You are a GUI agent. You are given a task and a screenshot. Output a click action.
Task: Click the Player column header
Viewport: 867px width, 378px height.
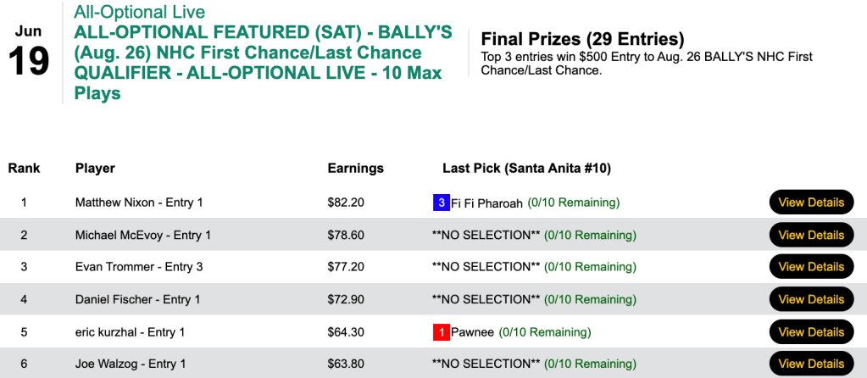(95, 169)
